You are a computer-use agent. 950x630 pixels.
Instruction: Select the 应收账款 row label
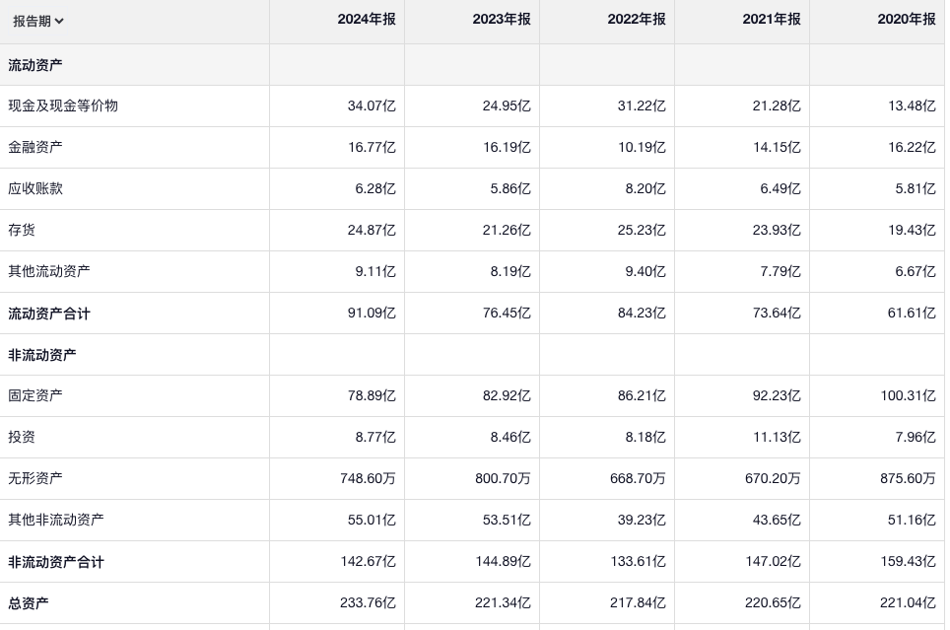[35, 188]
